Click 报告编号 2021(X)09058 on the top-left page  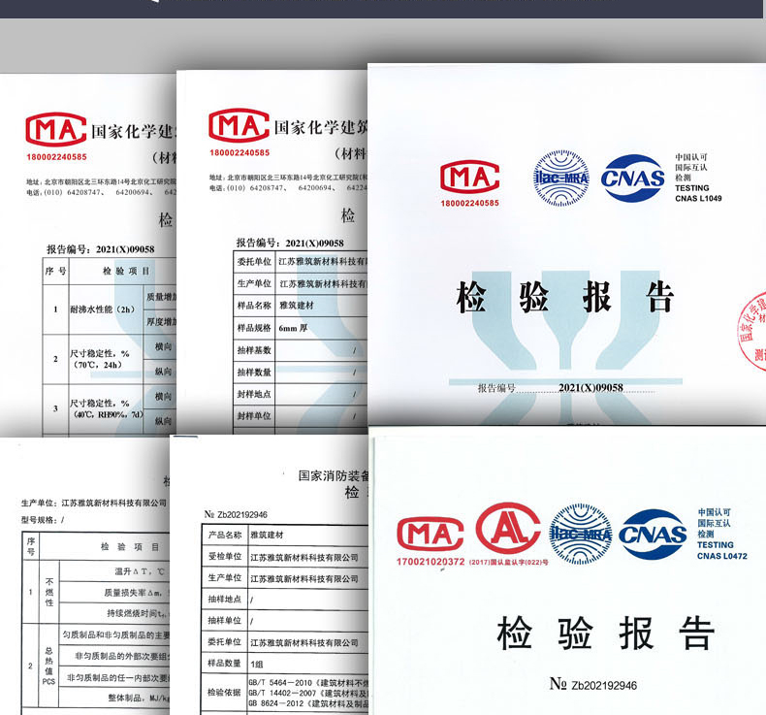[x=100, y=249]
